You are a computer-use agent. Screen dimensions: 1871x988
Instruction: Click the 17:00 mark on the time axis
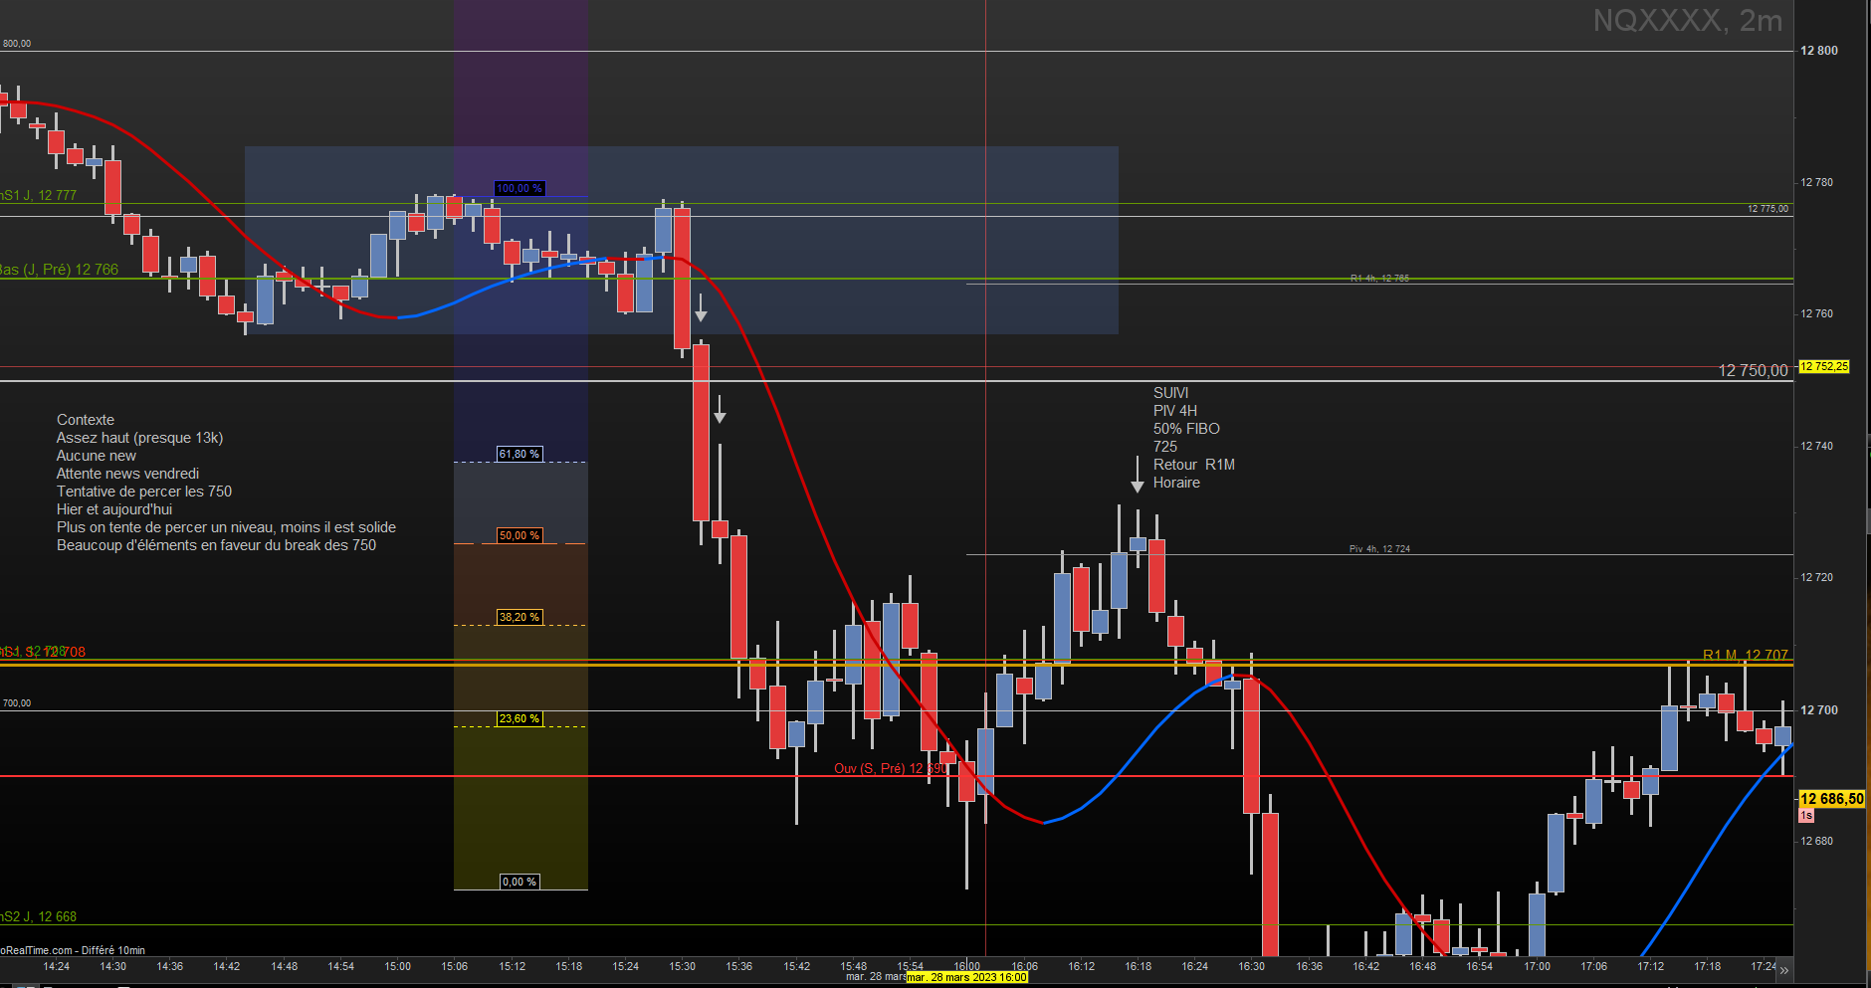coord(1537,966)
